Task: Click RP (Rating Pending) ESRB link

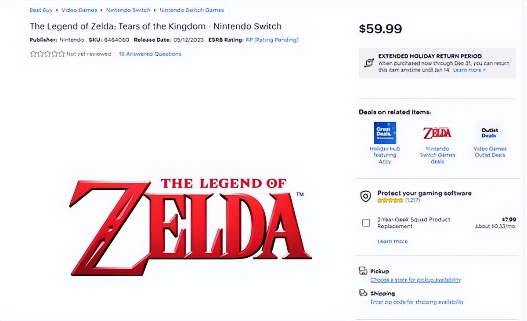Action: [272, 40]
